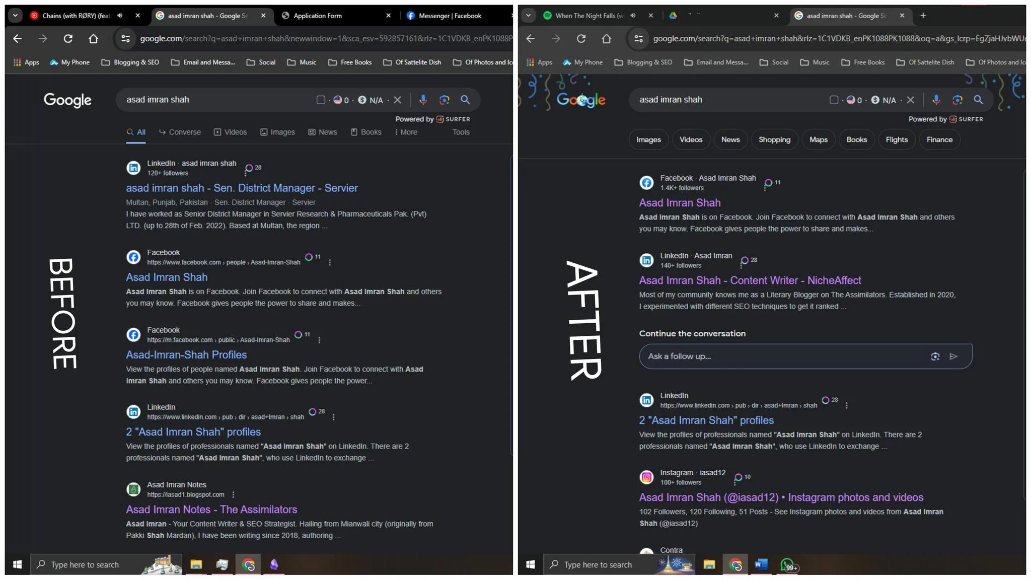Click the Shopping filter chip
Screen dimensions: 1031x580
pyautogui.click(x=774, y=139)
